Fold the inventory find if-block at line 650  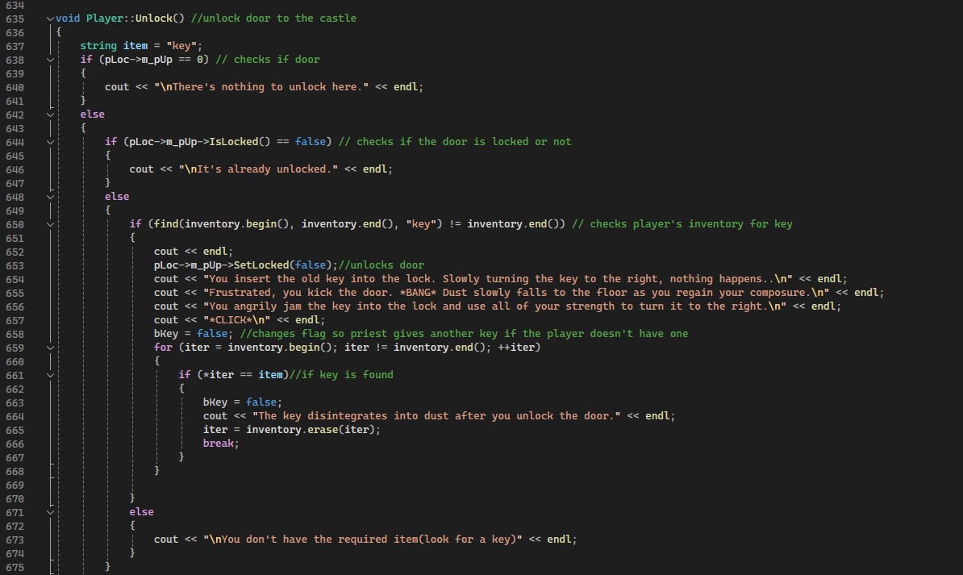50,224
